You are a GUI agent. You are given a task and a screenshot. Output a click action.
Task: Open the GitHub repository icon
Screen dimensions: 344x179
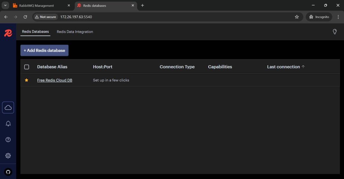[x=8, y=172]
